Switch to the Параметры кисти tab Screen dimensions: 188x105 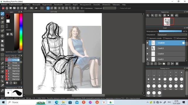tap(11, 52)
